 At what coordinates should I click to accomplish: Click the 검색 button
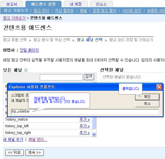tap(89, 77)
